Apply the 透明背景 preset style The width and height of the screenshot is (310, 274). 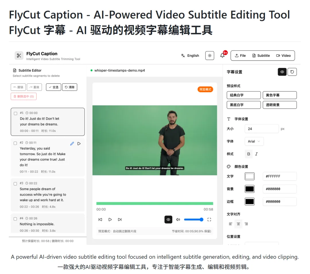click(280, 105)
